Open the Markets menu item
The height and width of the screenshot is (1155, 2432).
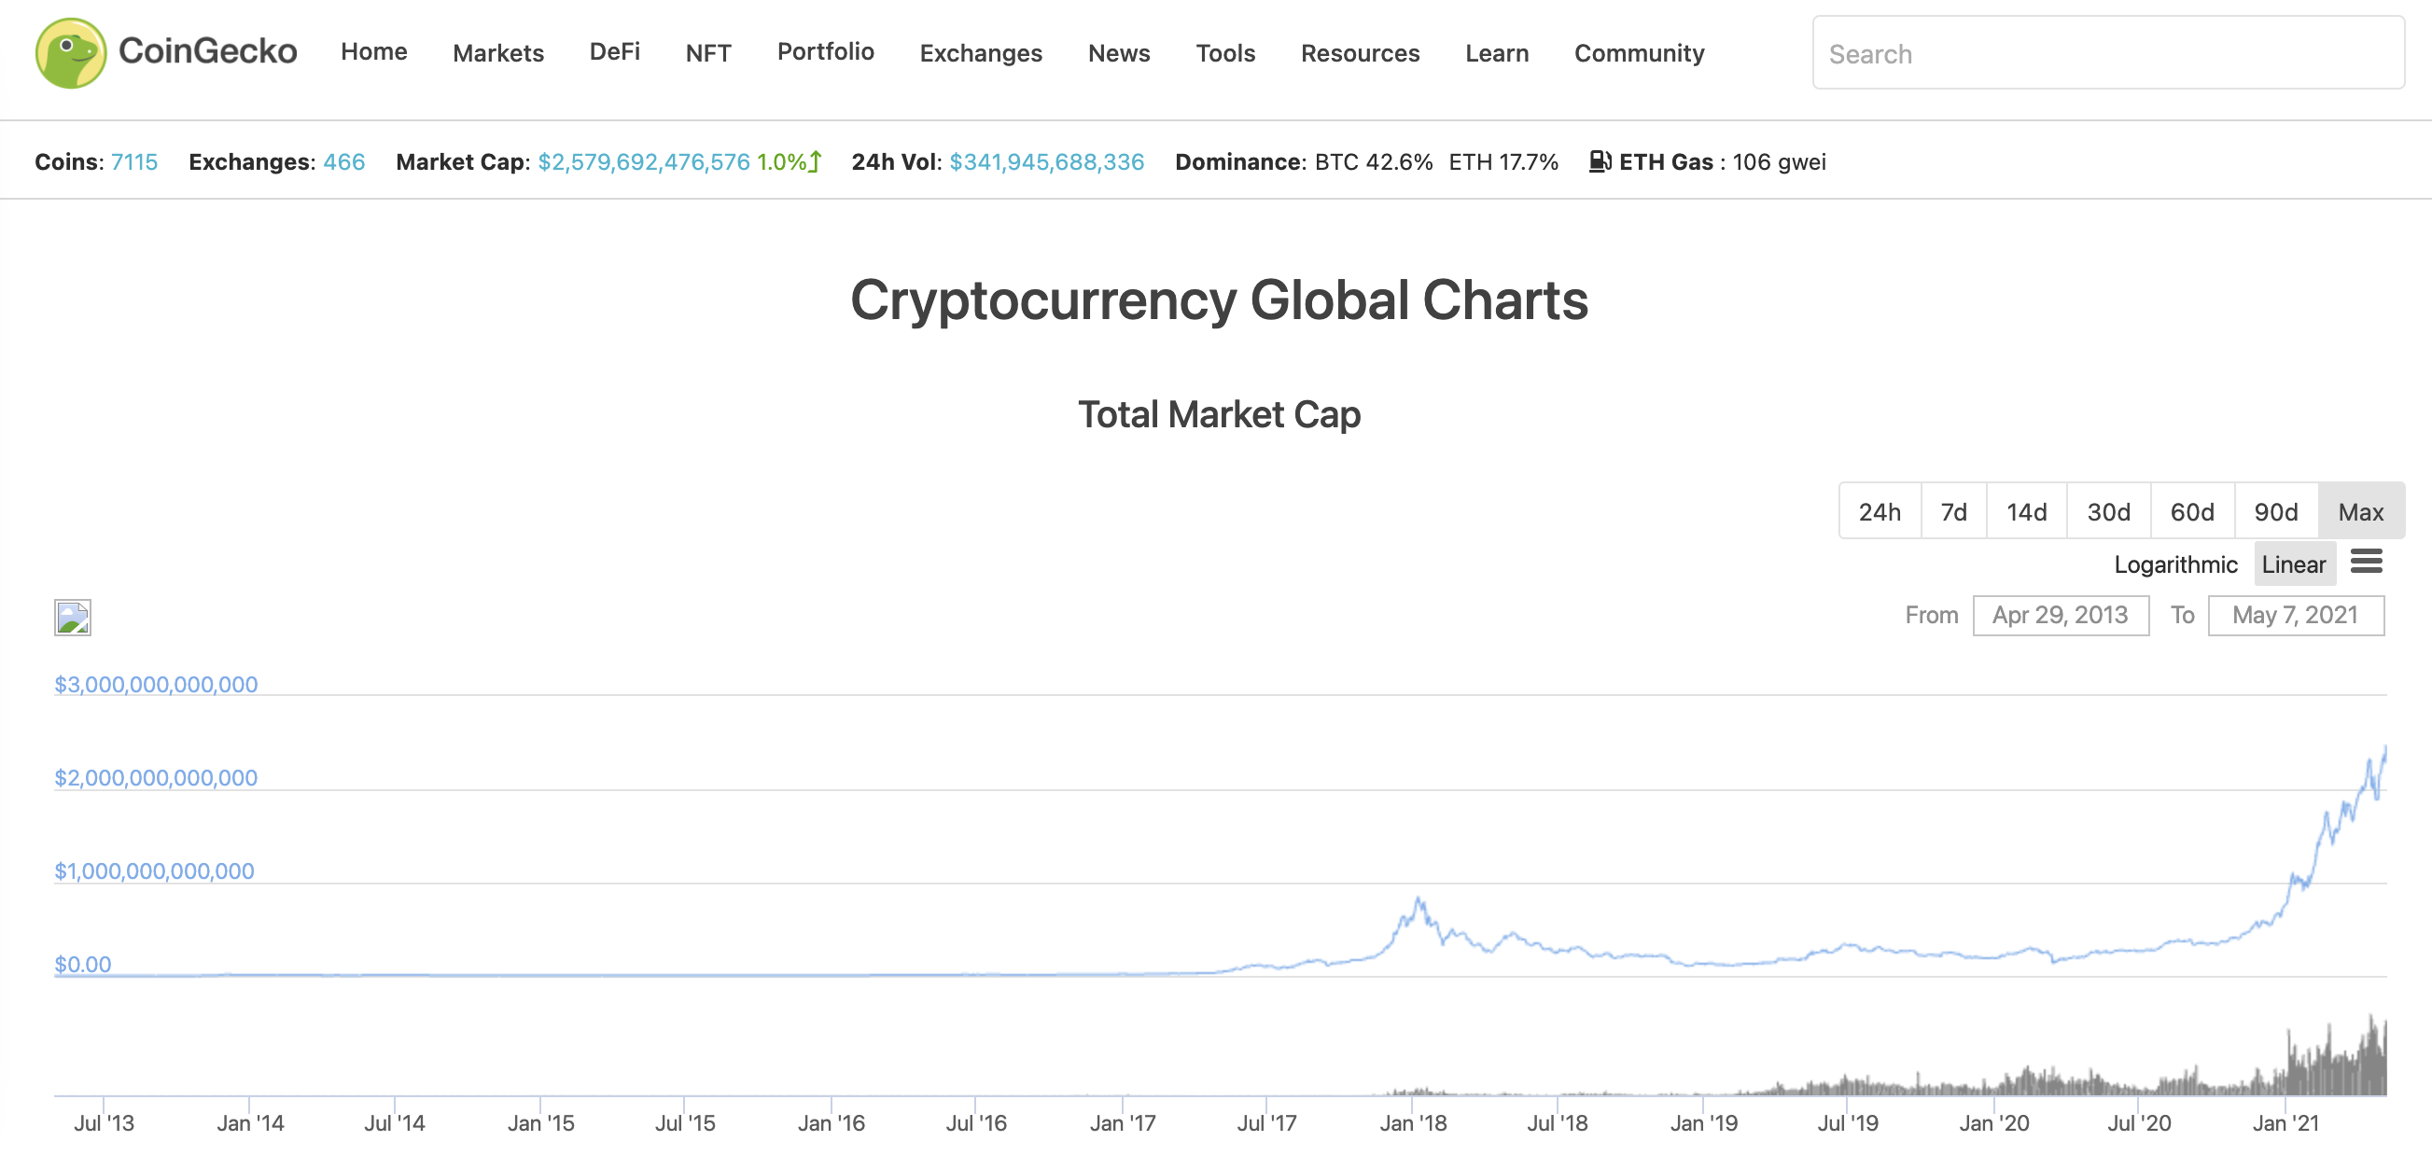497,53
